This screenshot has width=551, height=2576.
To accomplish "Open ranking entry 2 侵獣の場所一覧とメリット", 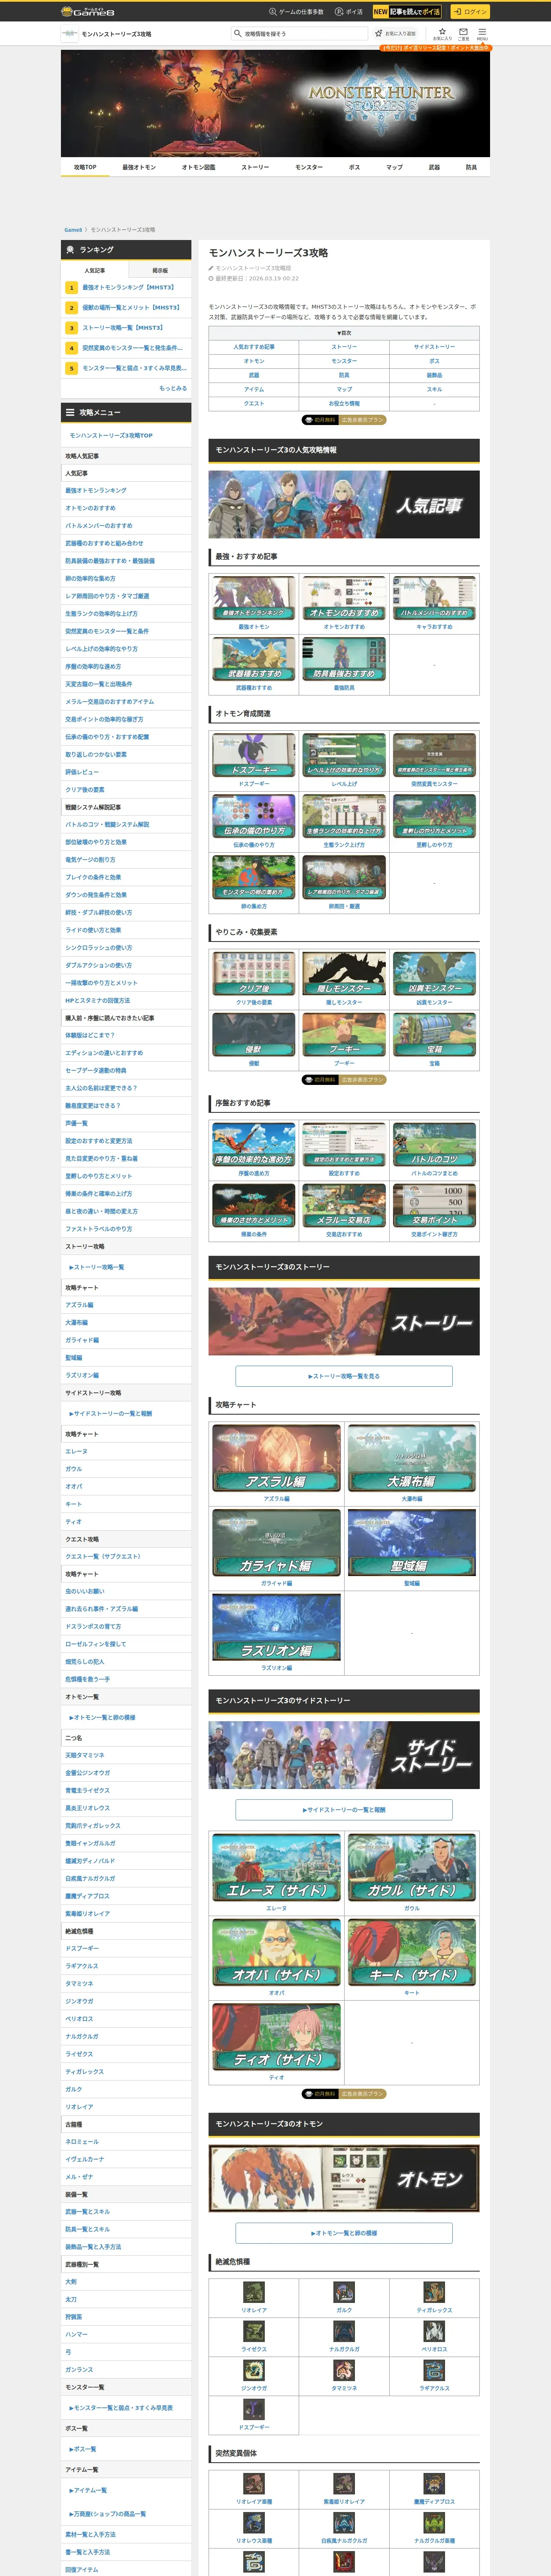I will click(x=127, y=307).
